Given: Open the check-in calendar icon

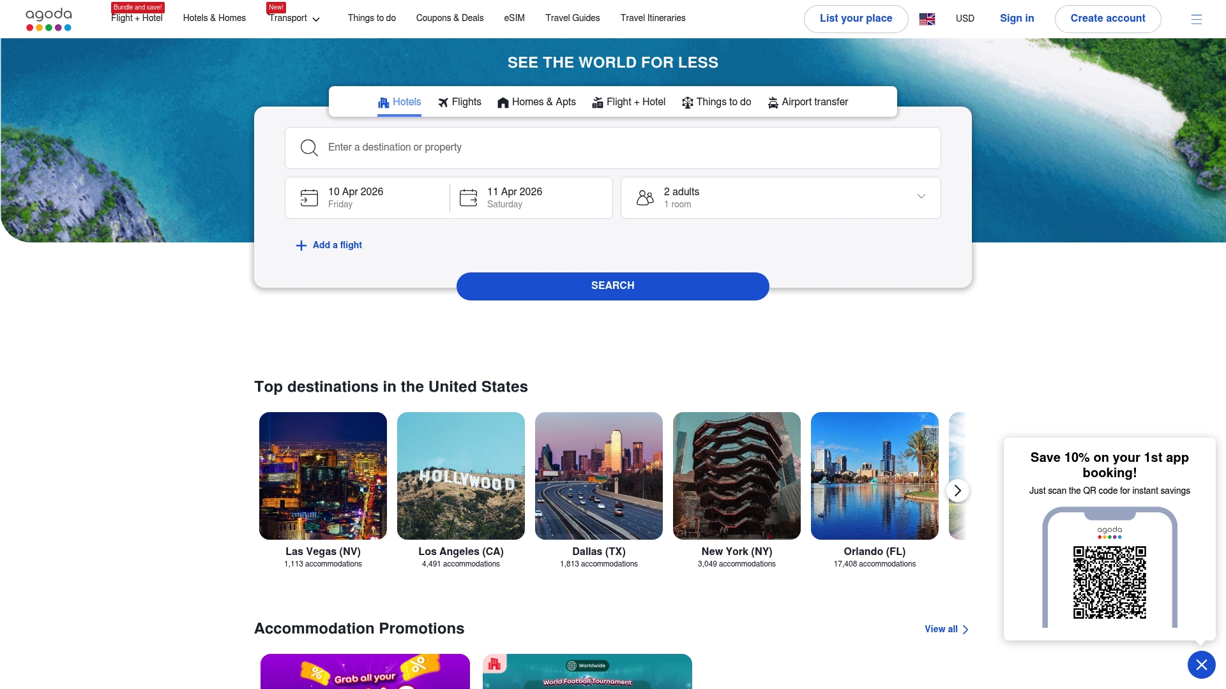Looking at the screenshot, I should (x=309, y=198).
